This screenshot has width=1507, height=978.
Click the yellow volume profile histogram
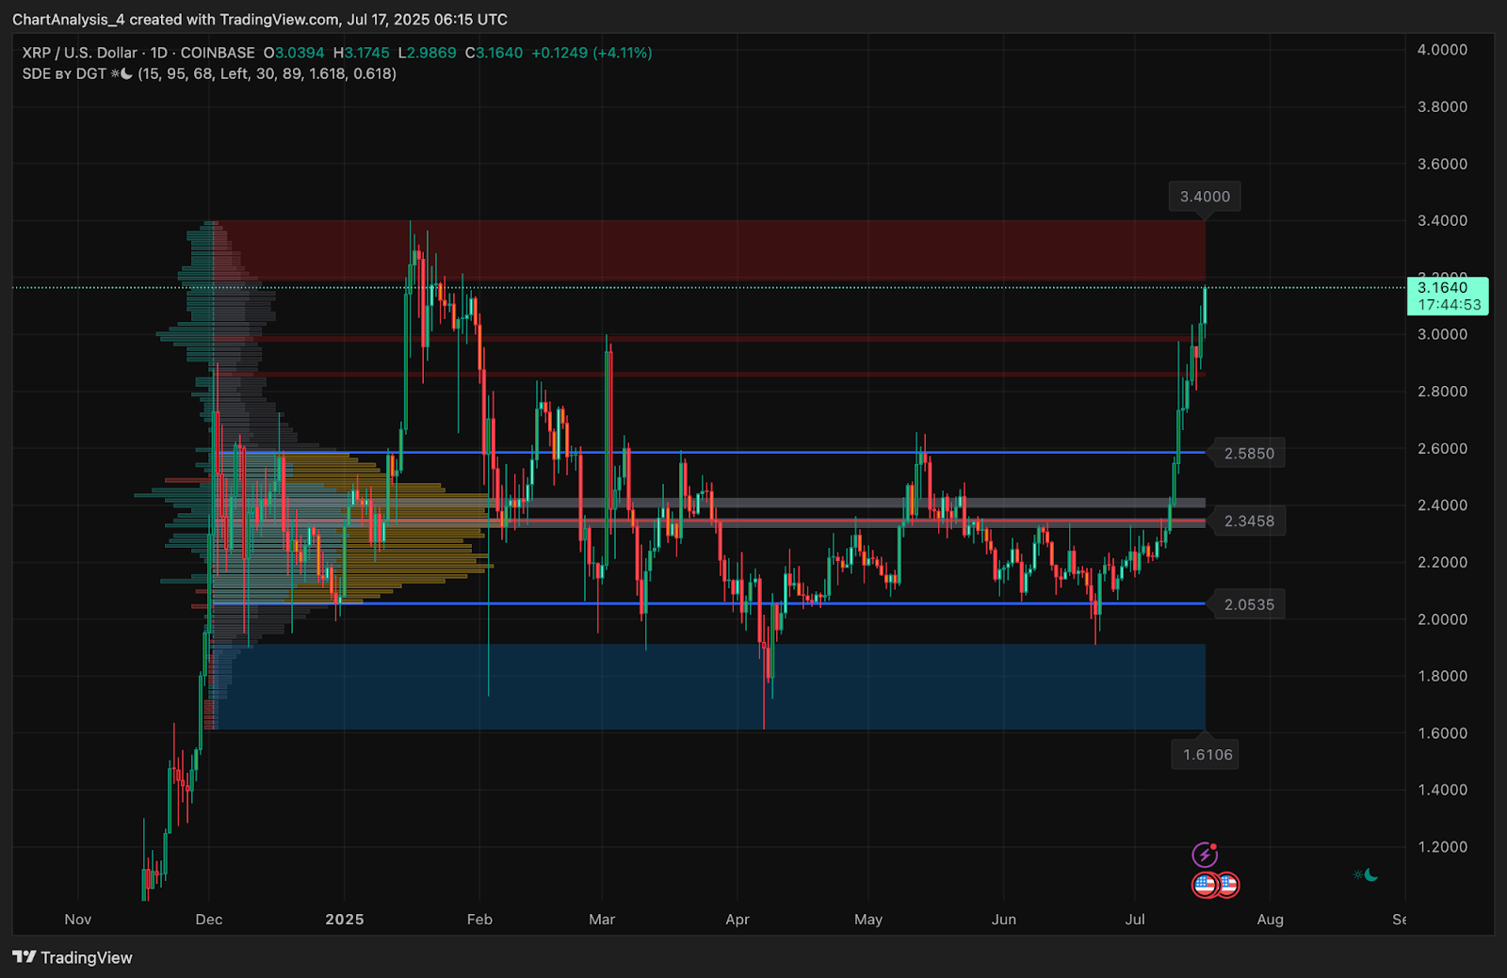pos(386,527)
